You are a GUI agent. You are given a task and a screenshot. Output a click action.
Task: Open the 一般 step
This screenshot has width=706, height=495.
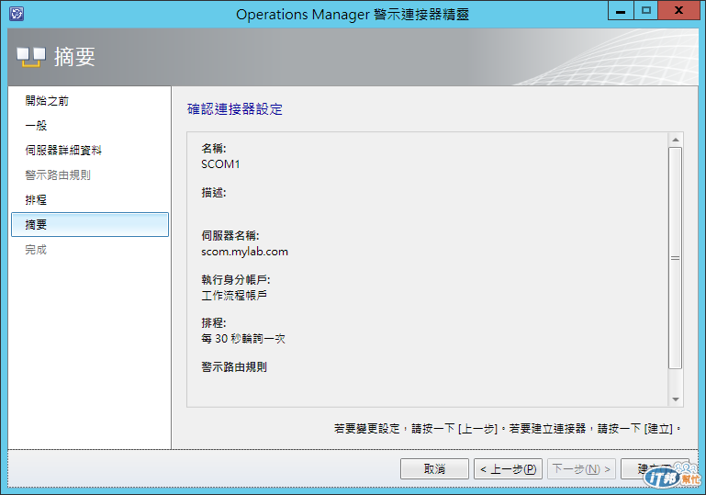[x=36, y=126]
